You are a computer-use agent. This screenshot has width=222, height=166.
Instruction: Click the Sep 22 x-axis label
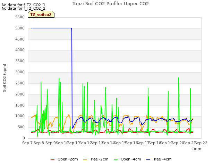coord(201,143)
